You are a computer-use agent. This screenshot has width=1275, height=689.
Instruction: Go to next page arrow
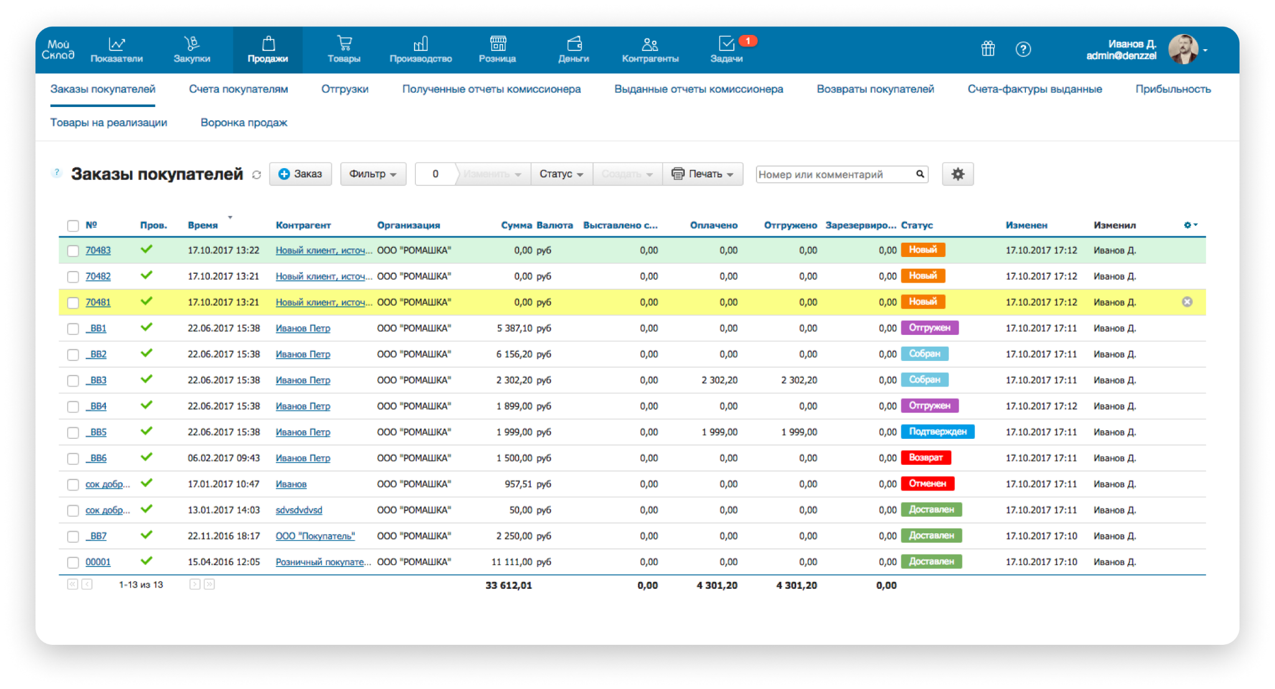[195, 584]
